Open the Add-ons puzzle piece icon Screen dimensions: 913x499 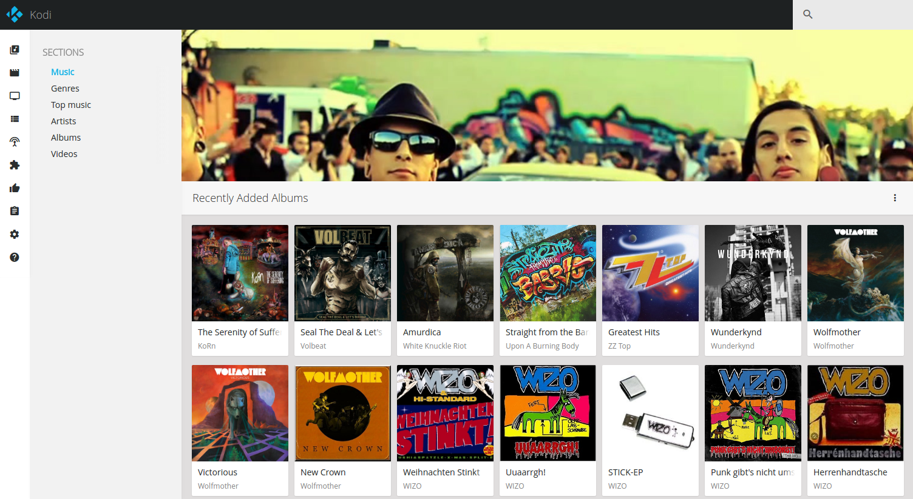[15, 165]
